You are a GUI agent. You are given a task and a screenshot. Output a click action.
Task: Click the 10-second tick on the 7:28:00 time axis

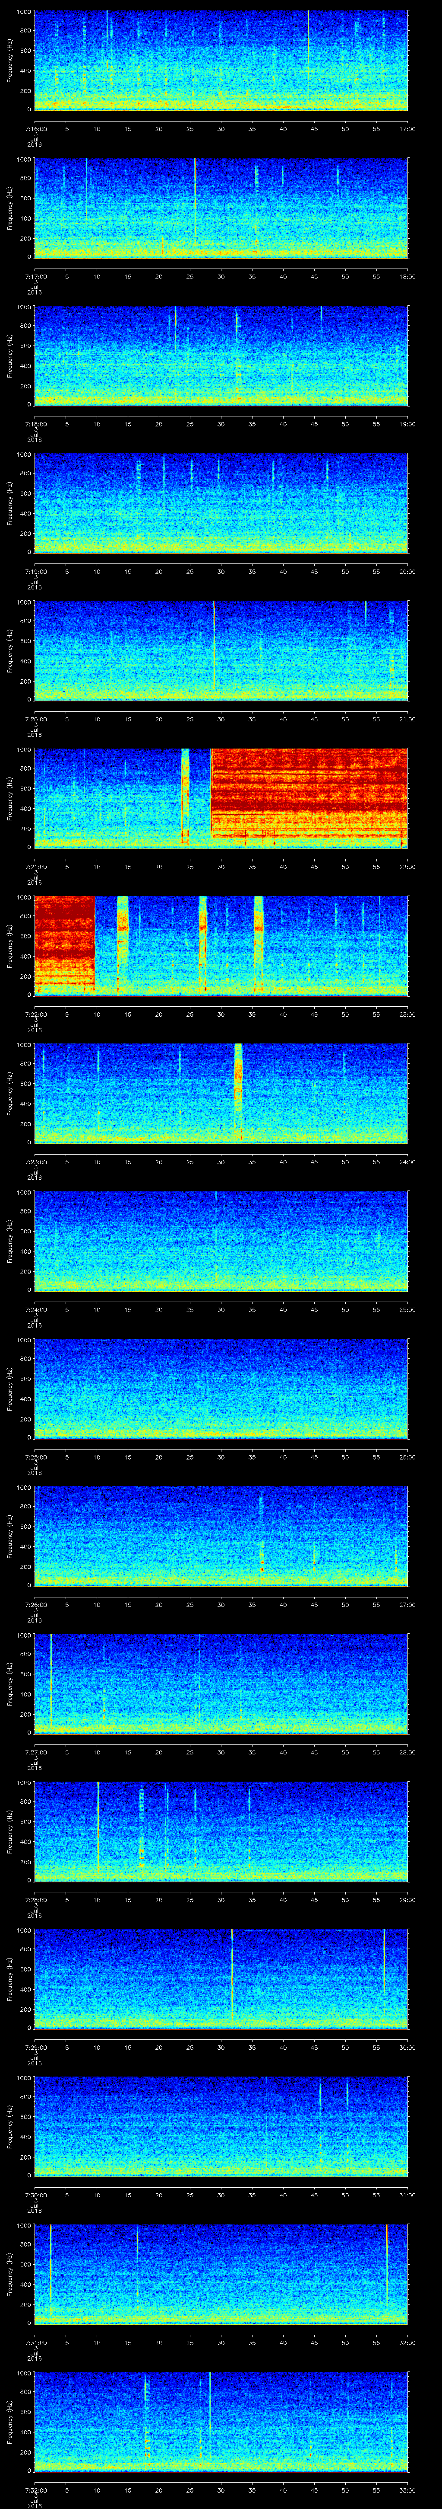pyautogui.click(x=96, y=1899)
